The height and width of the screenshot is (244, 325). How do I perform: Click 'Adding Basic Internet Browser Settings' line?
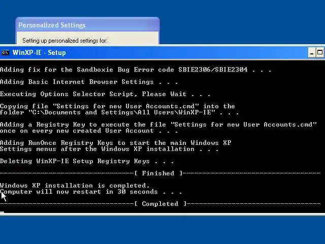coord(89,82)
